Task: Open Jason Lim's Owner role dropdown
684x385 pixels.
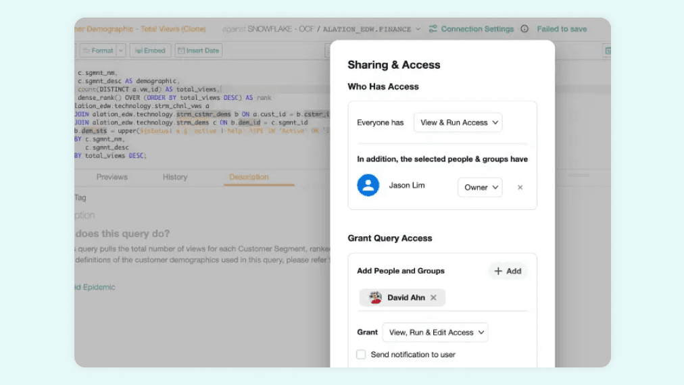Action: (480, 187)
